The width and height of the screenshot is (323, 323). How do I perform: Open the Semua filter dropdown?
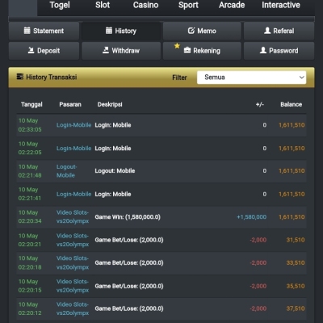(251, 78)
